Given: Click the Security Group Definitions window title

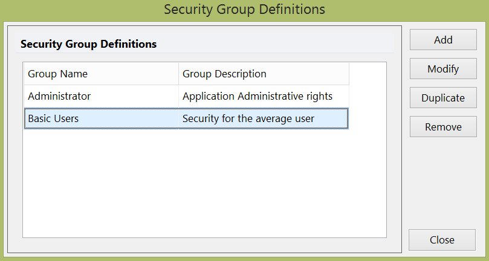Looking at the screenshot, I should point(244,10).
